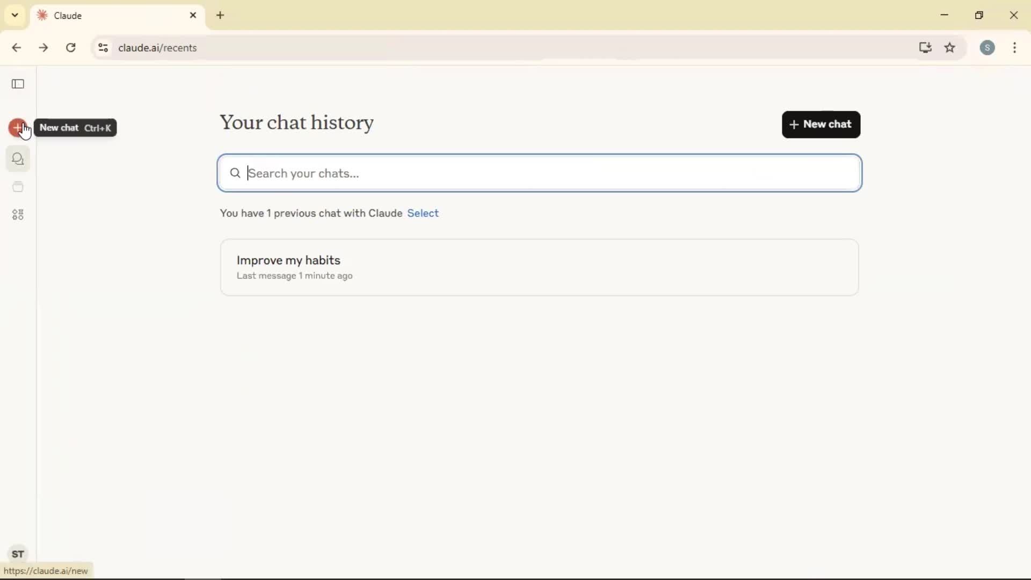The width and height of the screenshot is (1031, 580).
Task: Go forward using the browser forward arrow
Action: coord(43,48)
